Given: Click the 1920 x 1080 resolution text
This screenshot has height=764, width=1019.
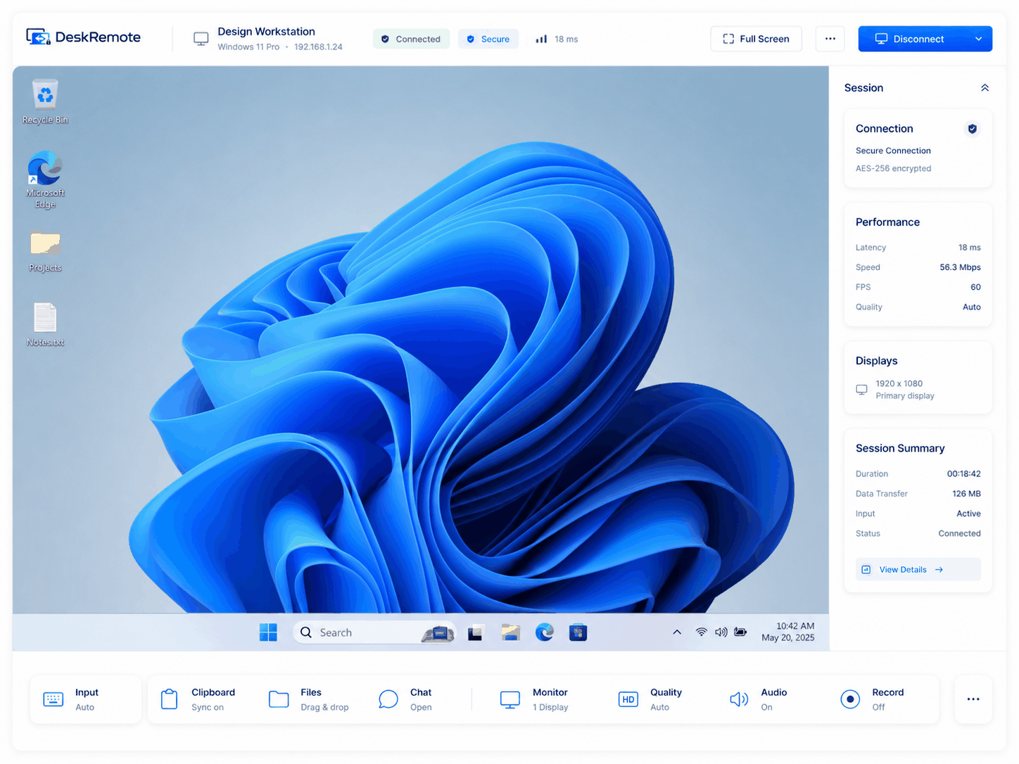Looking at the screenshot, I should pyautogui.click(x=899, y=384).
